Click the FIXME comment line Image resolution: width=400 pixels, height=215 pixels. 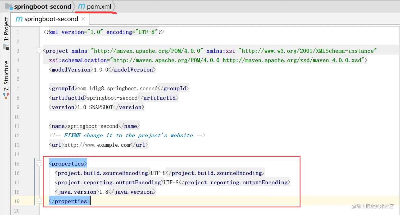127,135
